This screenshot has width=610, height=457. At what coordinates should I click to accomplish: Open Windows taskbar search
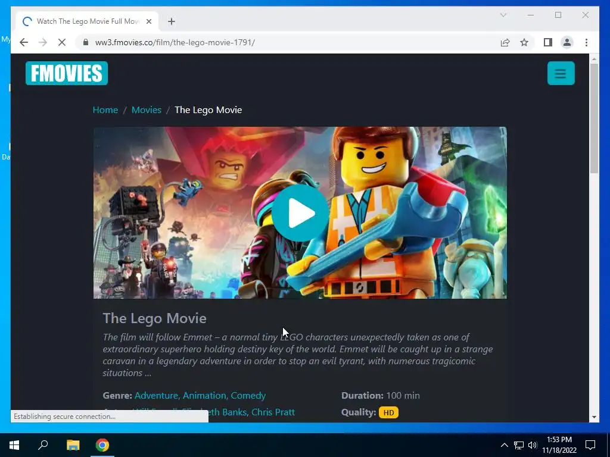click(43, 445)
